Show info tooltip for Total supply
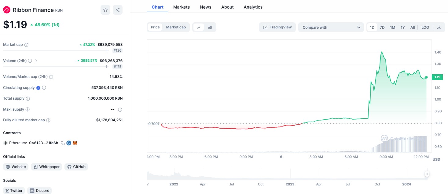Screen dimensions: 448x194 [x=28, y=99]
